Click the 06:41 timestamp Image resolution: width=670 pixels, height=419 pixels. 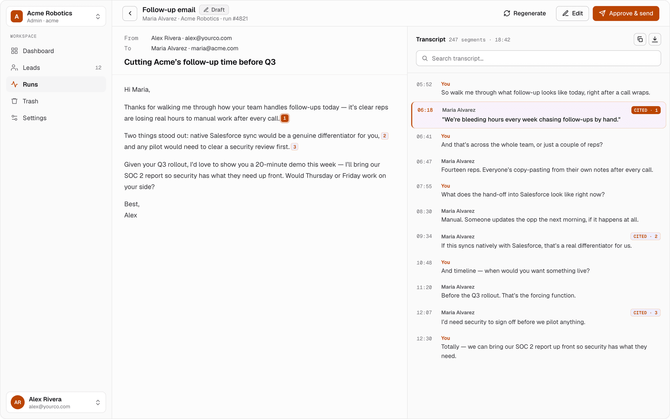click(x=424, y=137)
